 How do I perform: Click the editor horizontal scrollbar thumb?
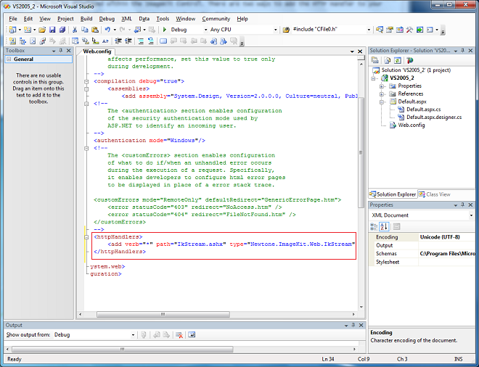163,314
